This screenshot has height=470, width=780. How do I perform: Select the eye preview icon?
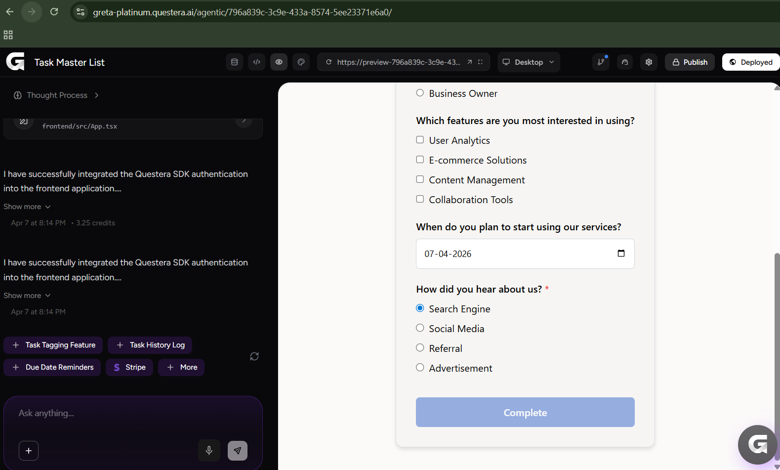click(279, 62)
